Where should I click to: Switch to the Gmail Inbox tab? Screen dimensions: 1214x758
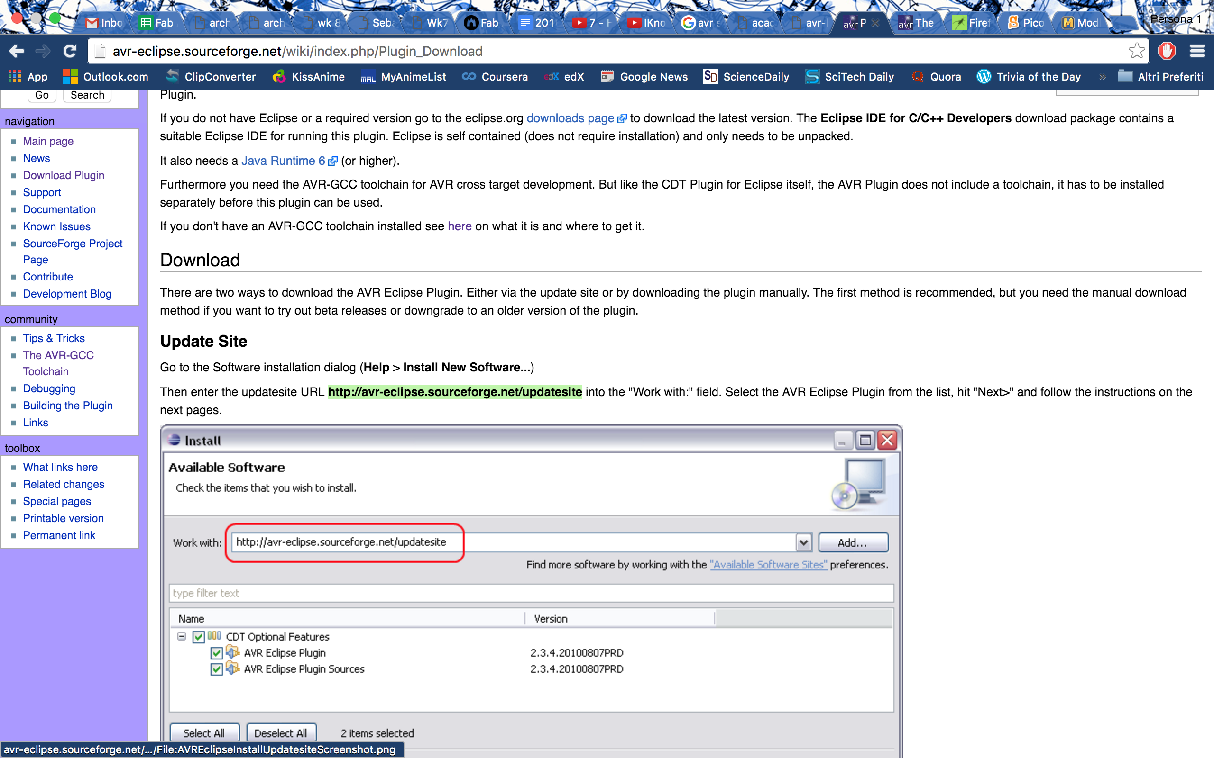click(104, 23)
